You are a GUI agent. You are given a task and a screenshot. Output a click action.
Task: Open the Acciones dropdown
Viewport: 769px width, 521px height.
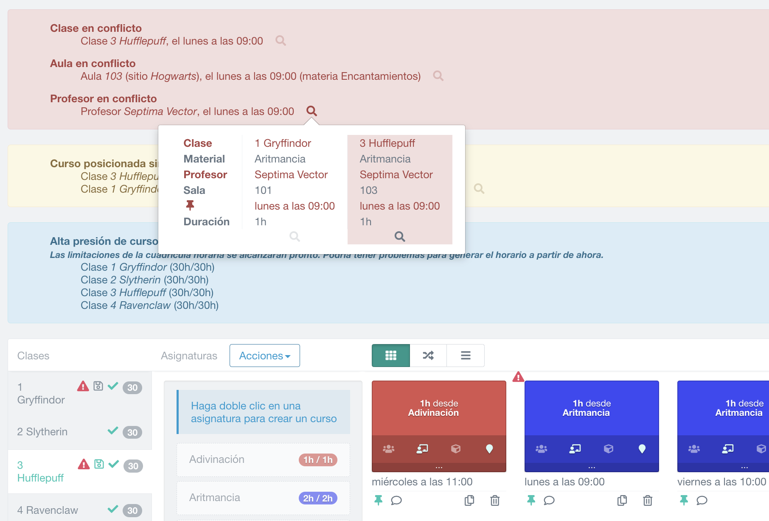tap(264, 356)
